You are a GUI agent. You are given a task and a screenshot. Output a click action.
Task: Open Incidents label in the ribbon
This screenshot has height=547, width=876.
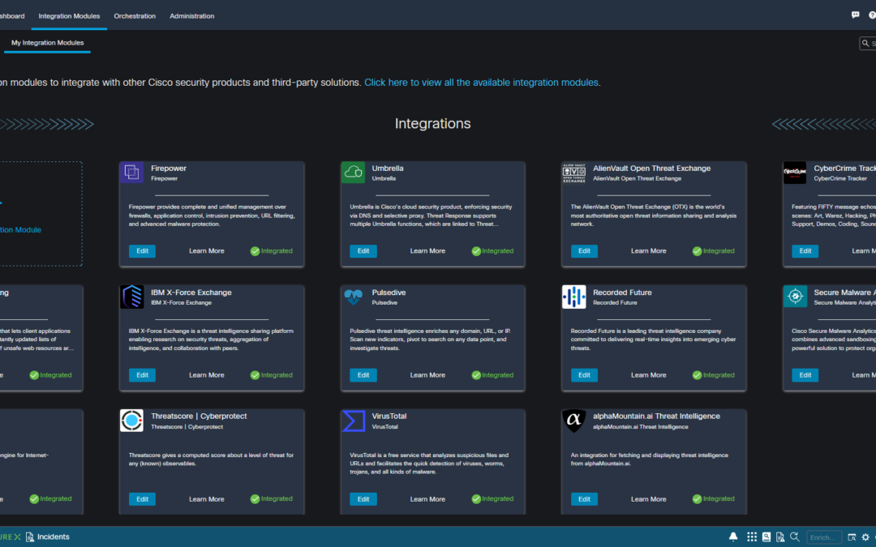click(x=54, y=537)
